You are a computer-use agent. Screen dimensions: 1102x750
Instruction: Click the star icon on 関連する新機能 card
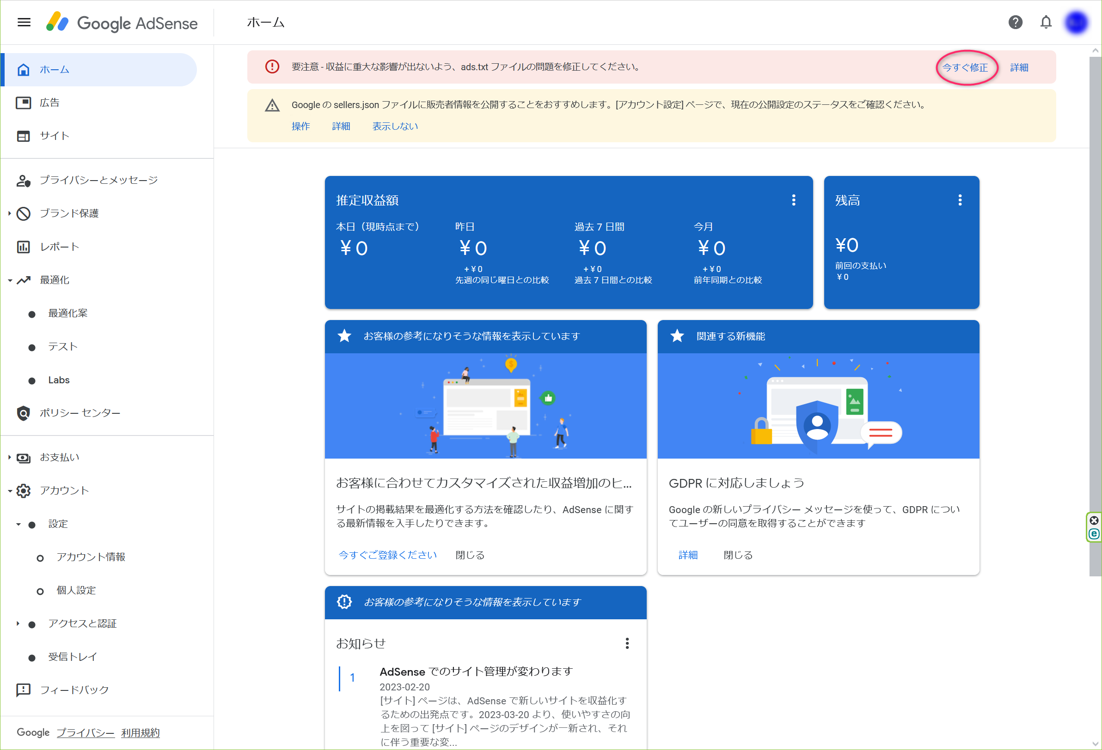[677, 336]
